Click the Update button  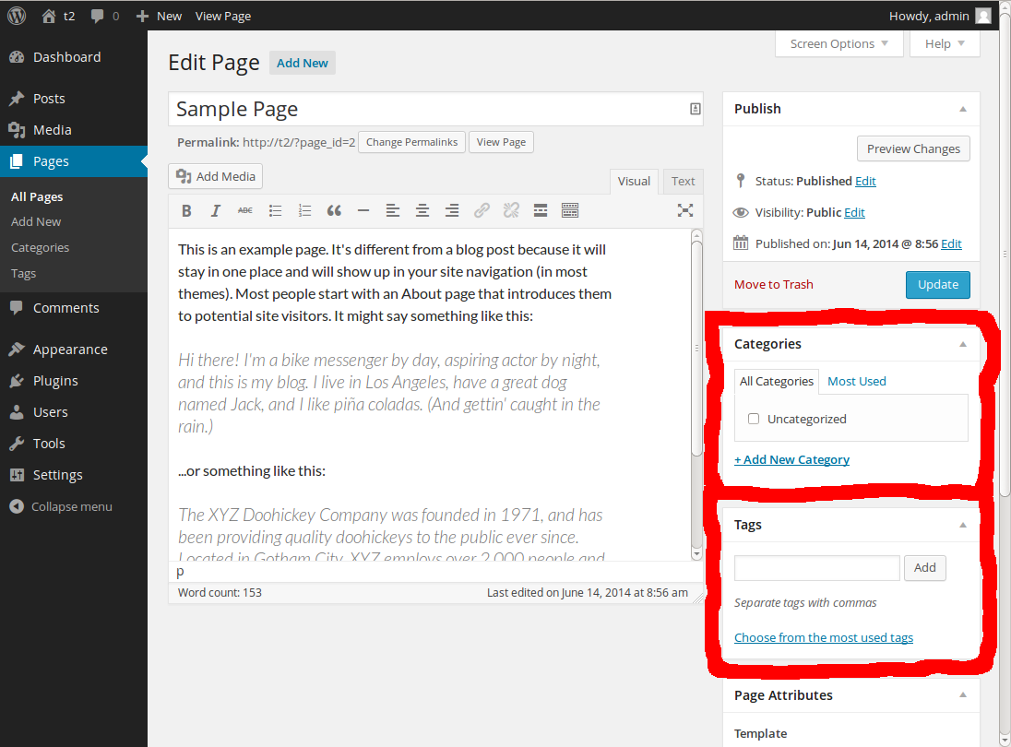tap(937, 285)
